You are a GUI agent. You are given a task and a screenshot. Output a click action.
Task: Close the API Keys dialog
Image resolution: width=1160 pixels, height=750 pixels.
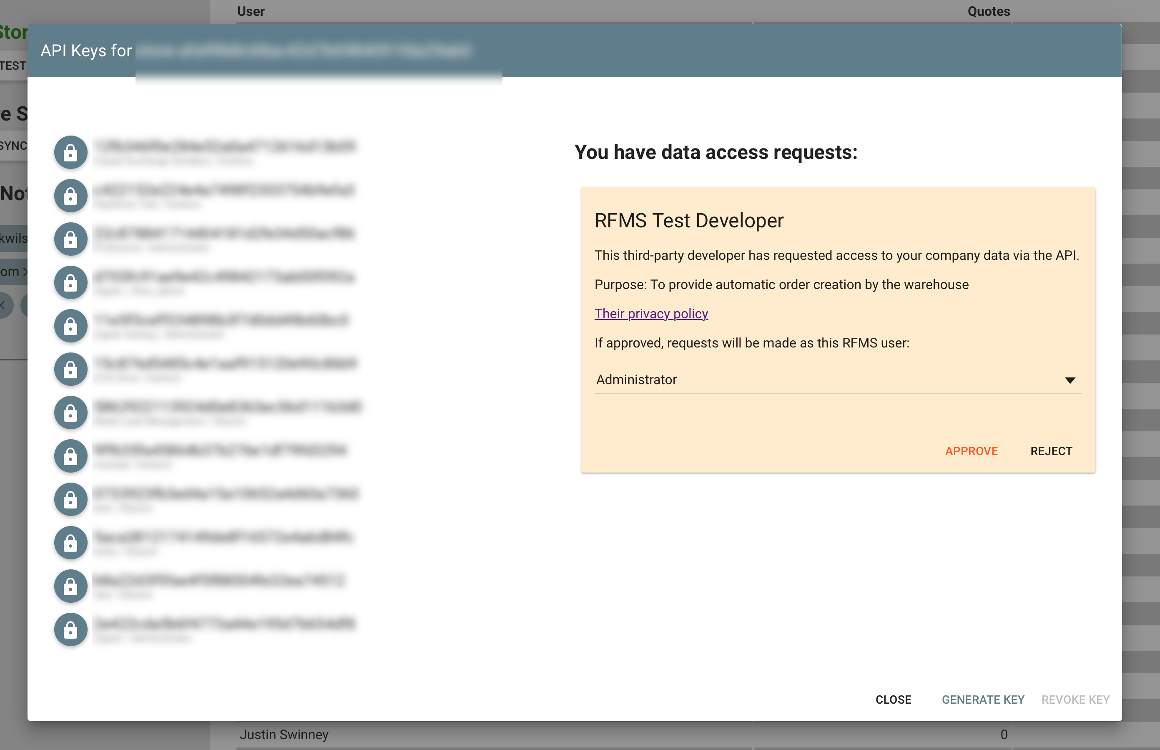pos(893,700)
